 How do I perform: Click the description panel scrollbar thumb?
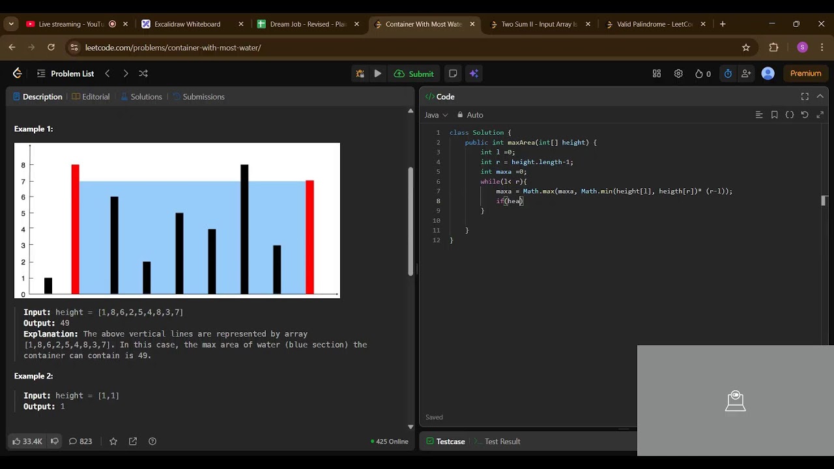click(410, 221)
